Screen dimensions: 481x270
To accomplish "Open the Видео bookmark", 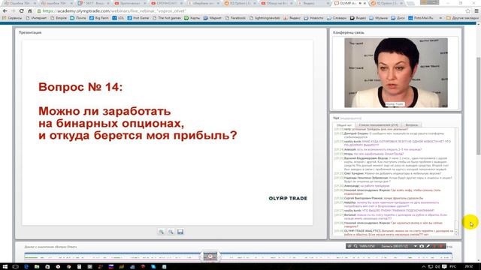I will point(358,18).
